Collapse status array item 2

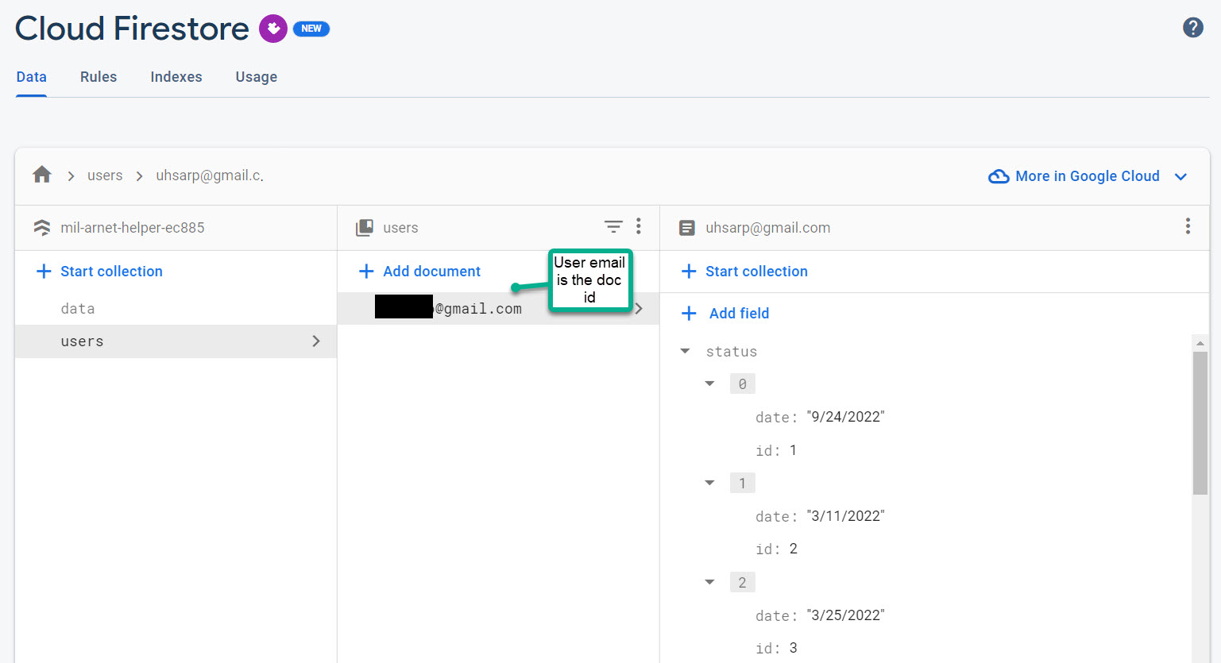[x=709, y=582]
